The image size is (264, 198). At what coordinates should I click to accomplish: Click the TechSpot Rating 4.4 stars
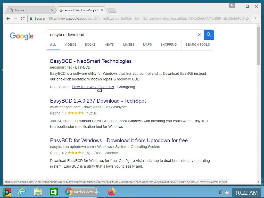(76, 113)
